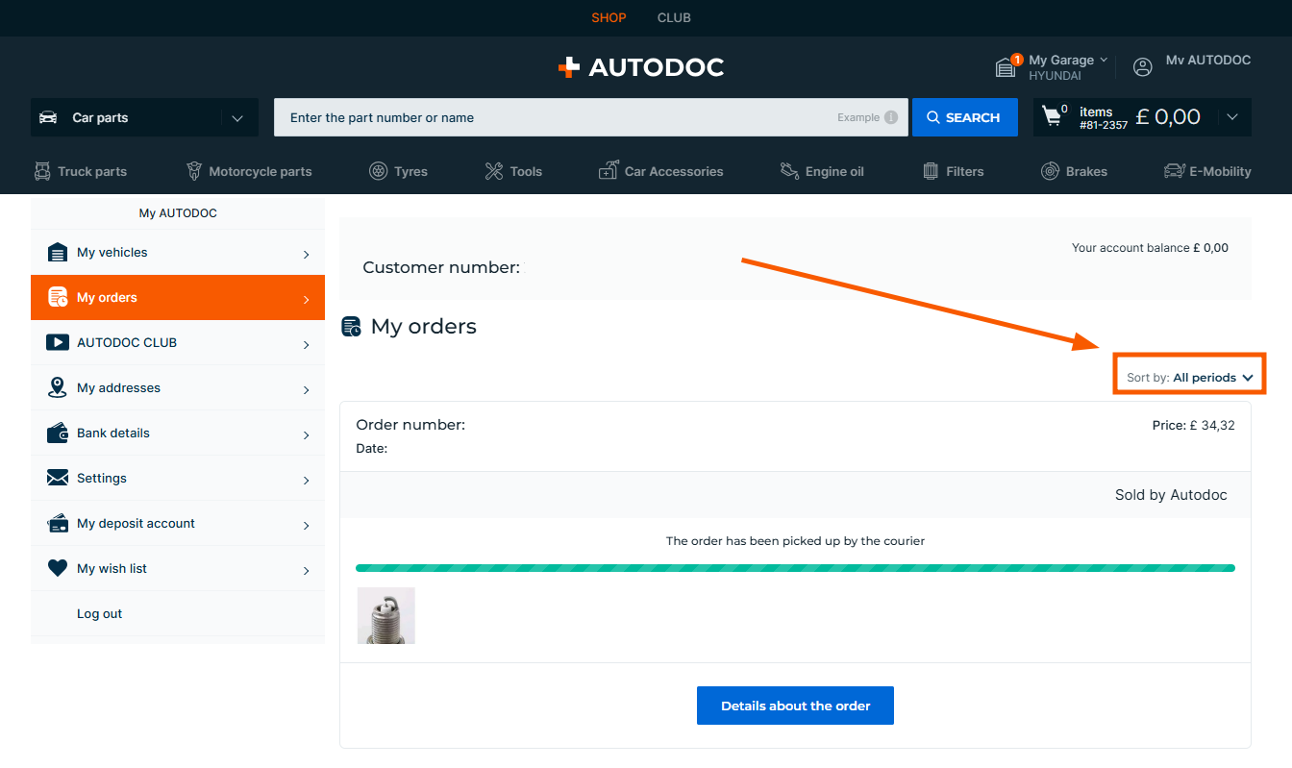1292x768 pixels.
Task: Open My vehicles in sidebar
Action: tap(178, 253)
